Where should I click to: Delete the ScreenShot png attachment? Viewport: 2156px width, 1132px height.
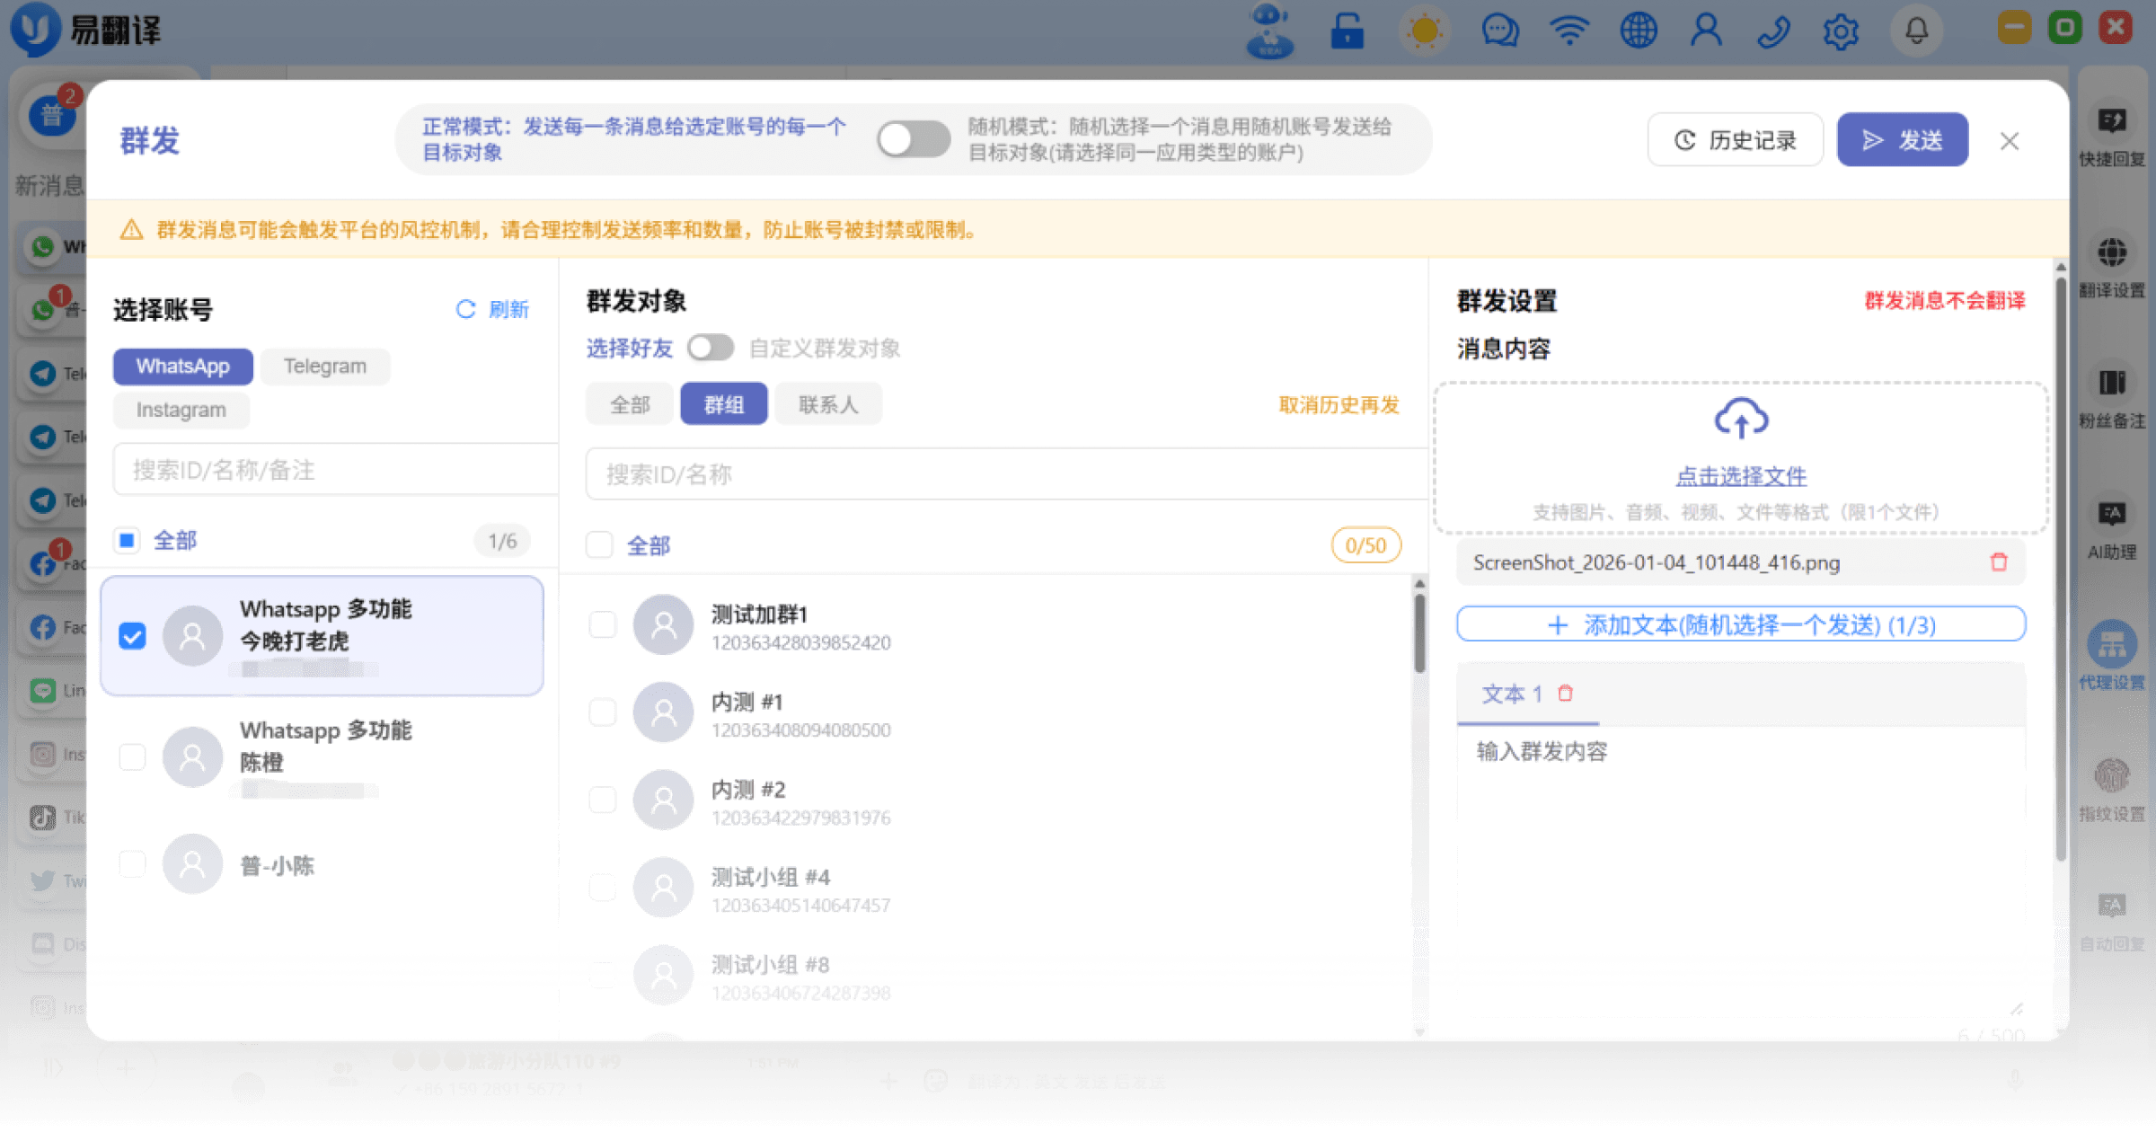pos(1999,562)
